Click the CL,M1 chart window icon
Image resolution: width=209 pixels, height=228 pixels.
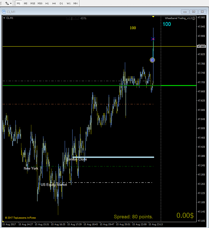[x=4, y=12]
